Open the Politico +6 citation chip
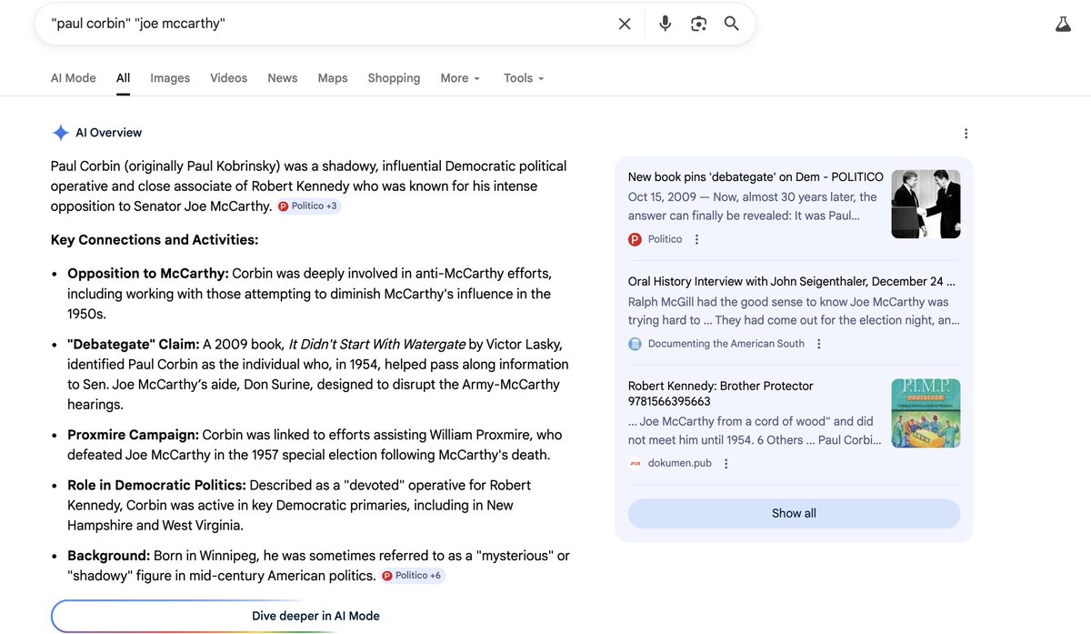This screenshot has width=1091, height=634. point(413,576)
